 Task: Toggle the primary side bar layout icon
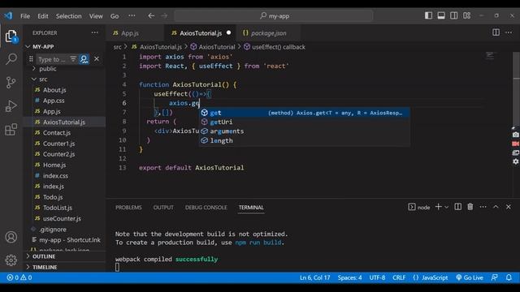pos(428,15)
